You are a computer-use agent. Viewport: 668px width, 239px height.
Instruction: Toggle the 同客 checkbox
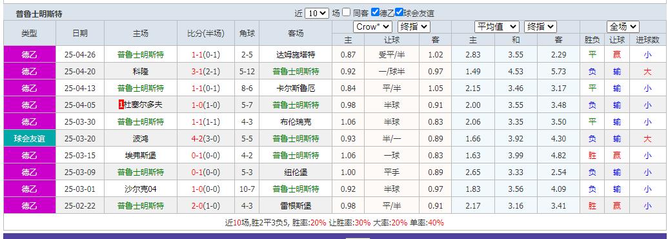[x=347, y=12]
